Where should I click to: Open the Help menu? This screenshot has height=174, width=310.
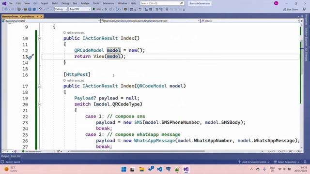pyautogui.click(x=134, y=3)
